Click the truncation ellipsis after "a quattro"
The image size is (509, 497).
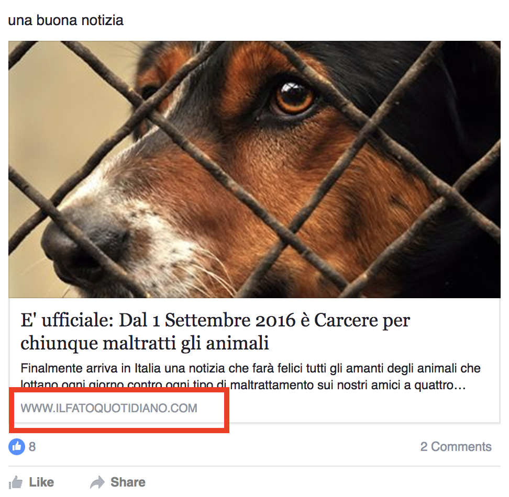(460, 386)
